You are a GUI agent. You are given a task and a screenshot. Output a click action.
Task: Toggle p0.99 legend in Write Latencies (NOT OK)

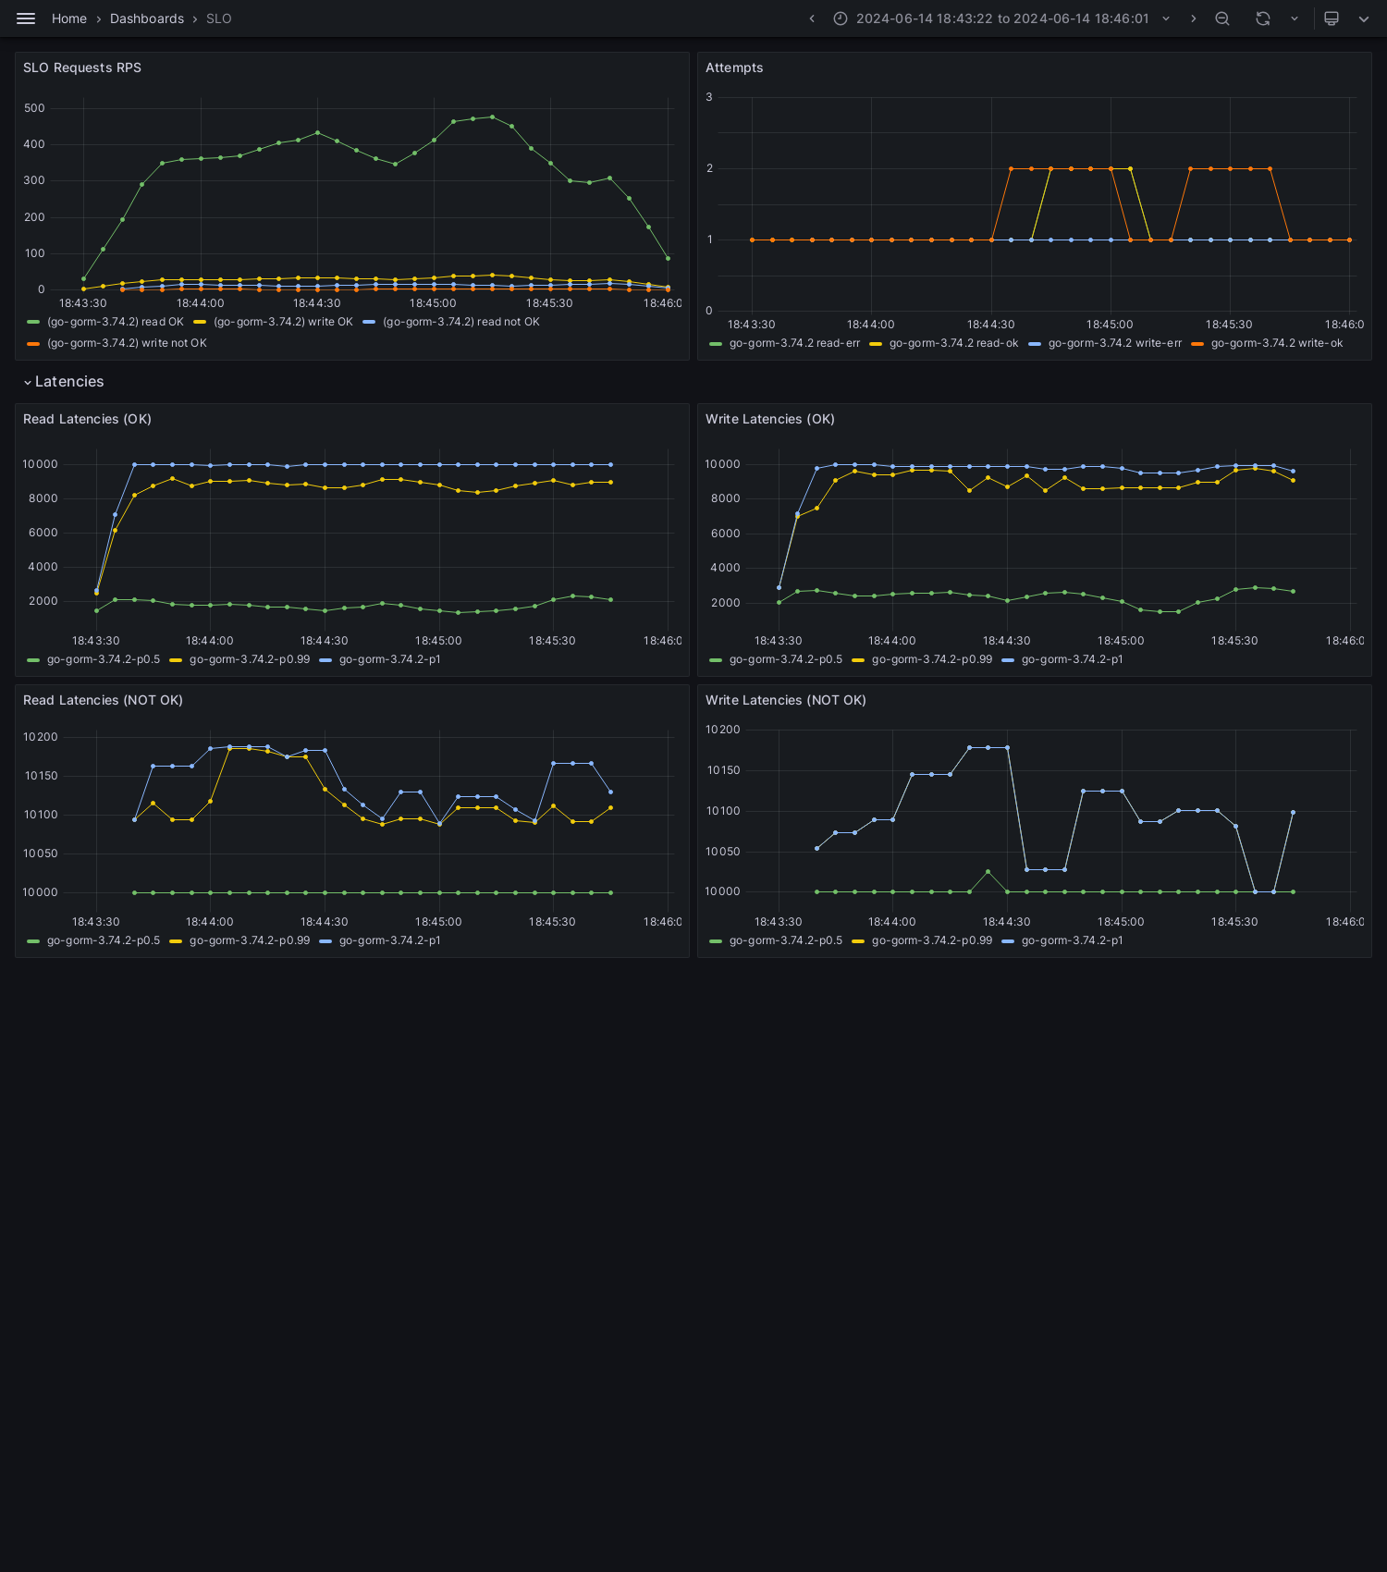(932, 940)
